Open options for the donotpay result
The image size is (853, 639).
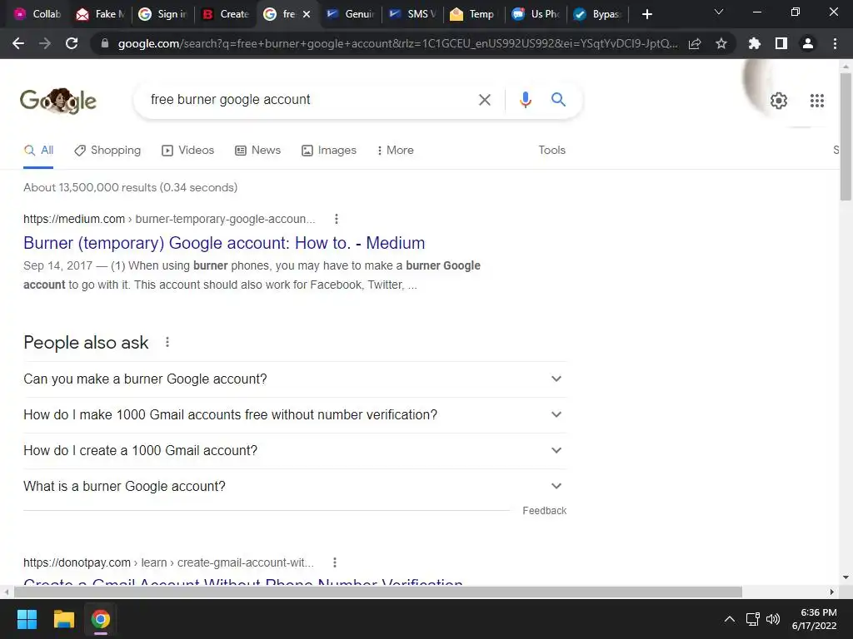tap(335, 562)
